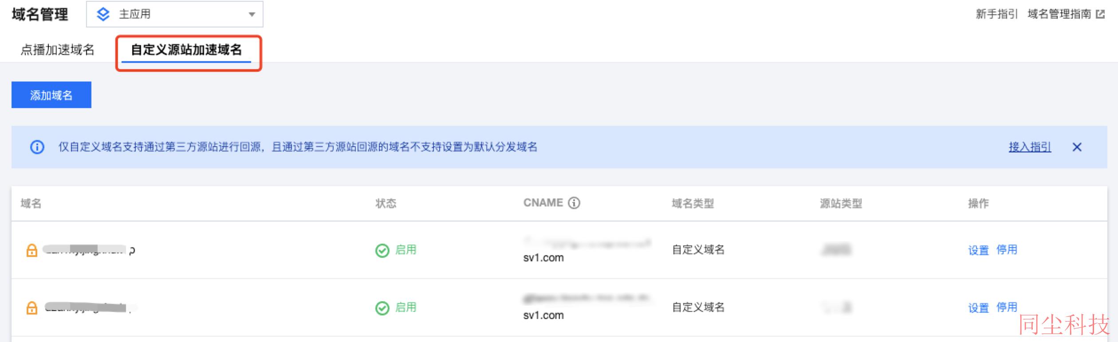The image size is (1118, 342).
Task: Click the CNAME info icon
Action: click(574, 203)
